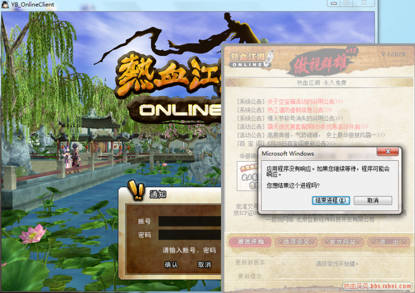Screen dimensions: 415x293
Task: Click the gold exclamation 通知 icon
Action: point(137,191)
